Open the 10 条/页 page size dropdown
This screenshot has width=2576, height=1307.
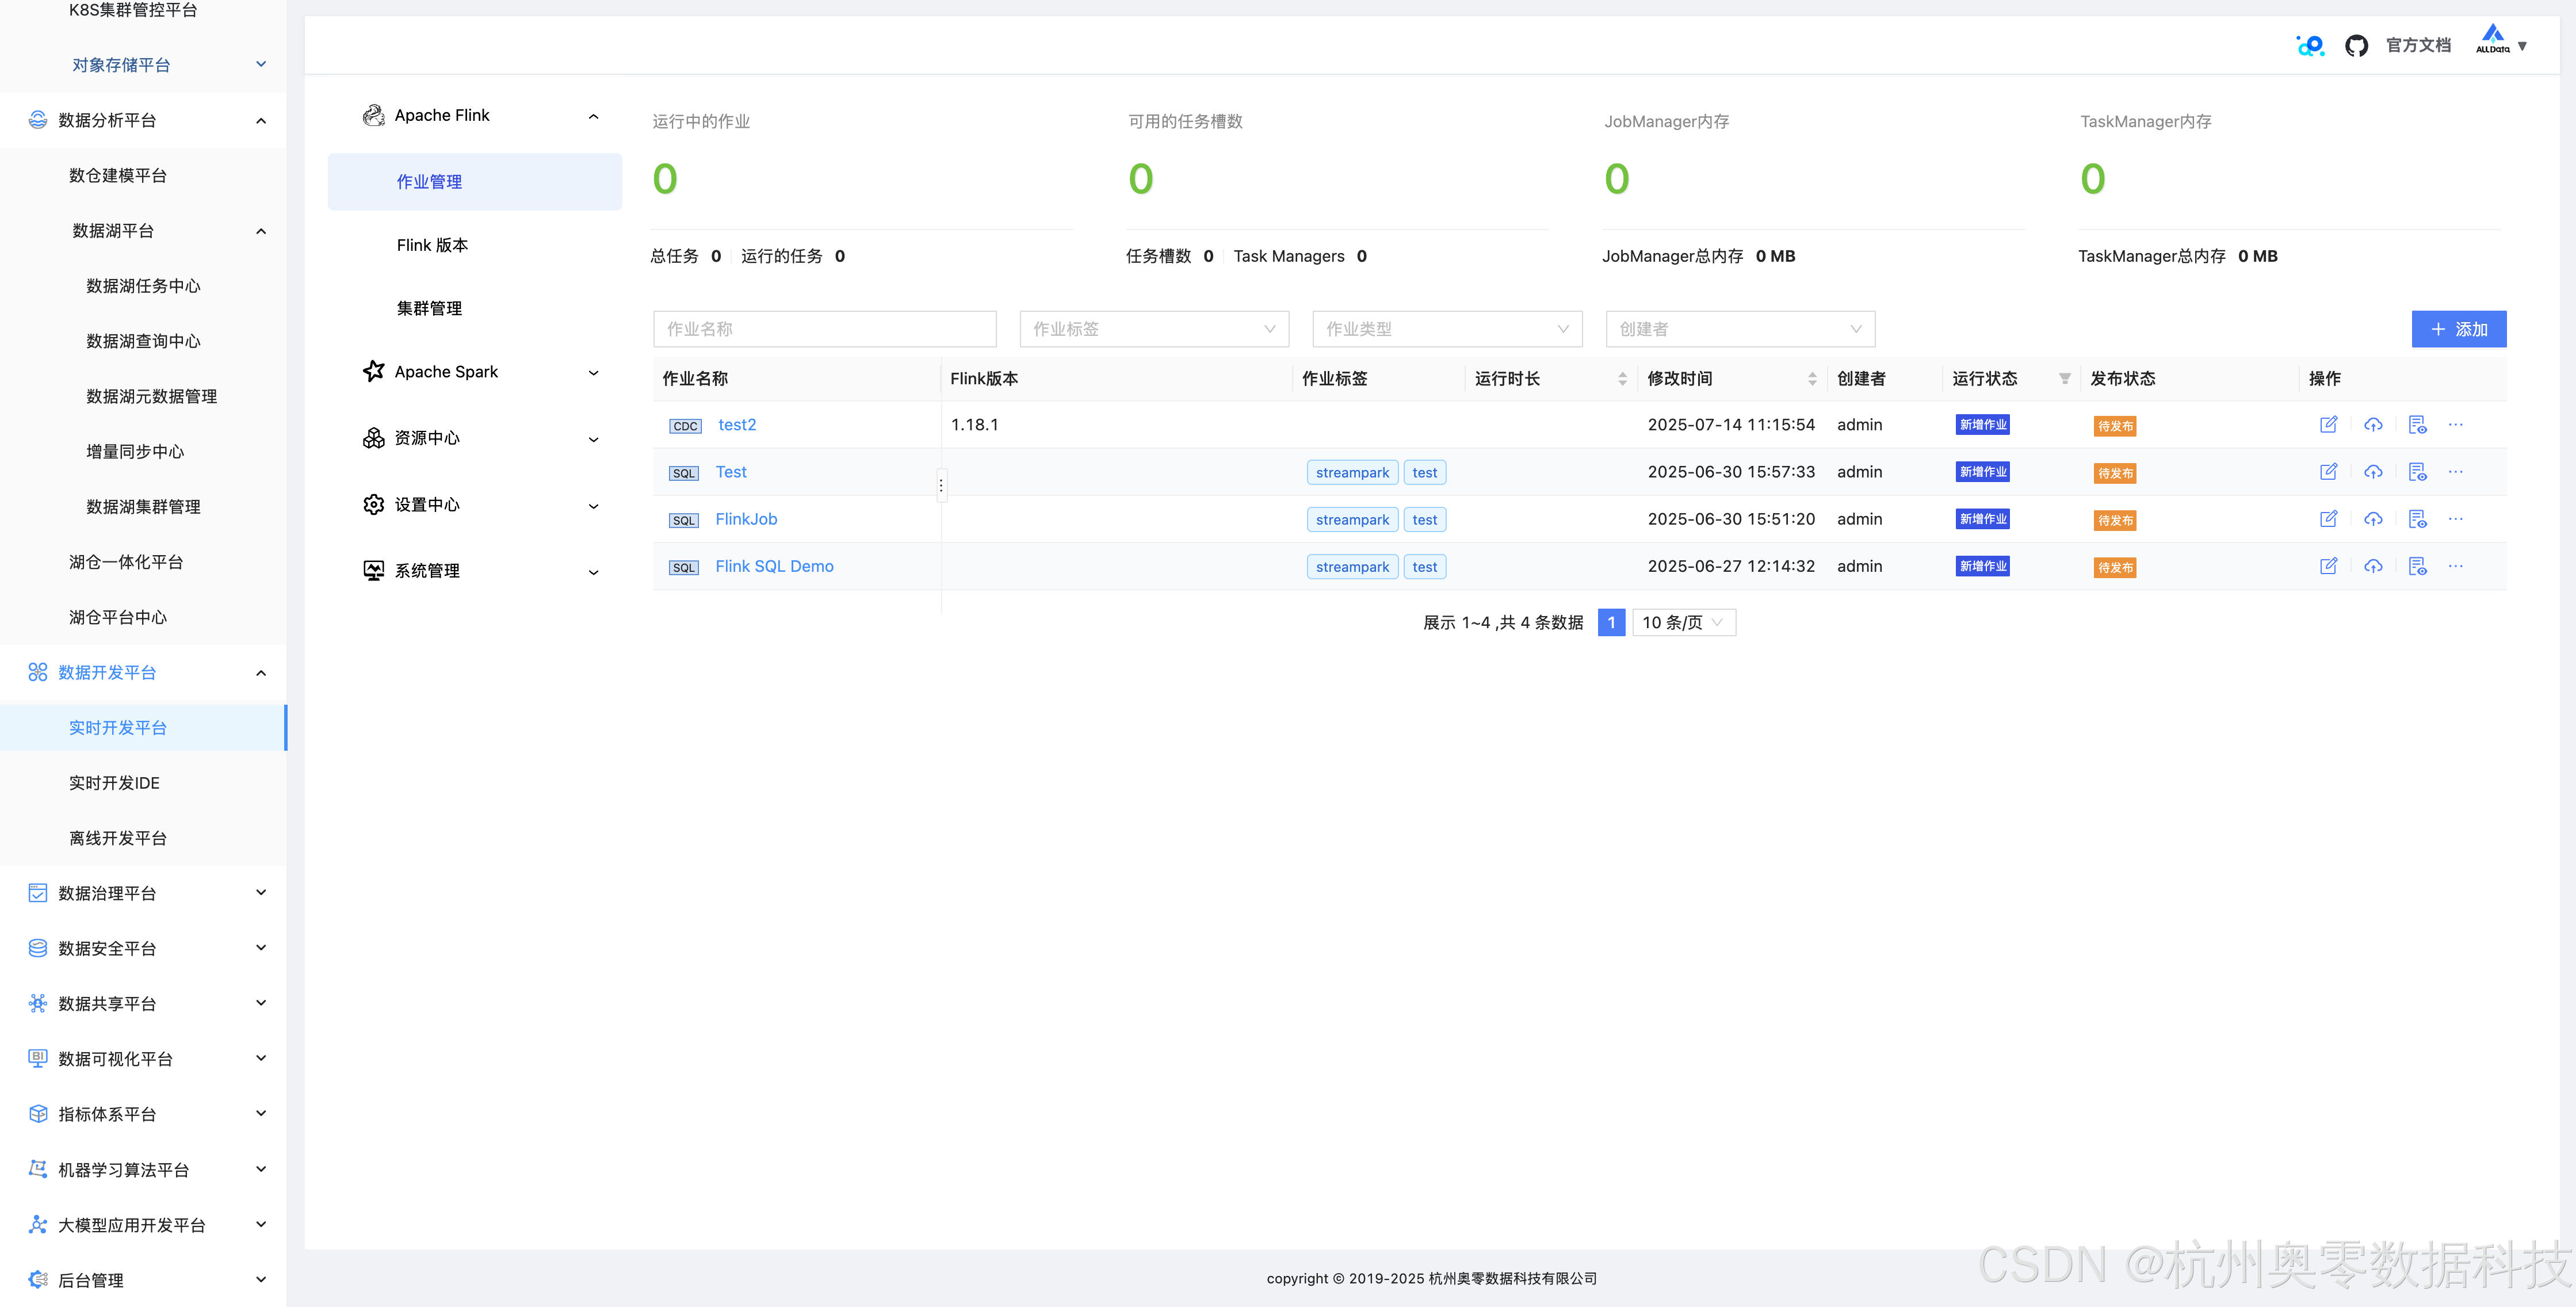1684,623
